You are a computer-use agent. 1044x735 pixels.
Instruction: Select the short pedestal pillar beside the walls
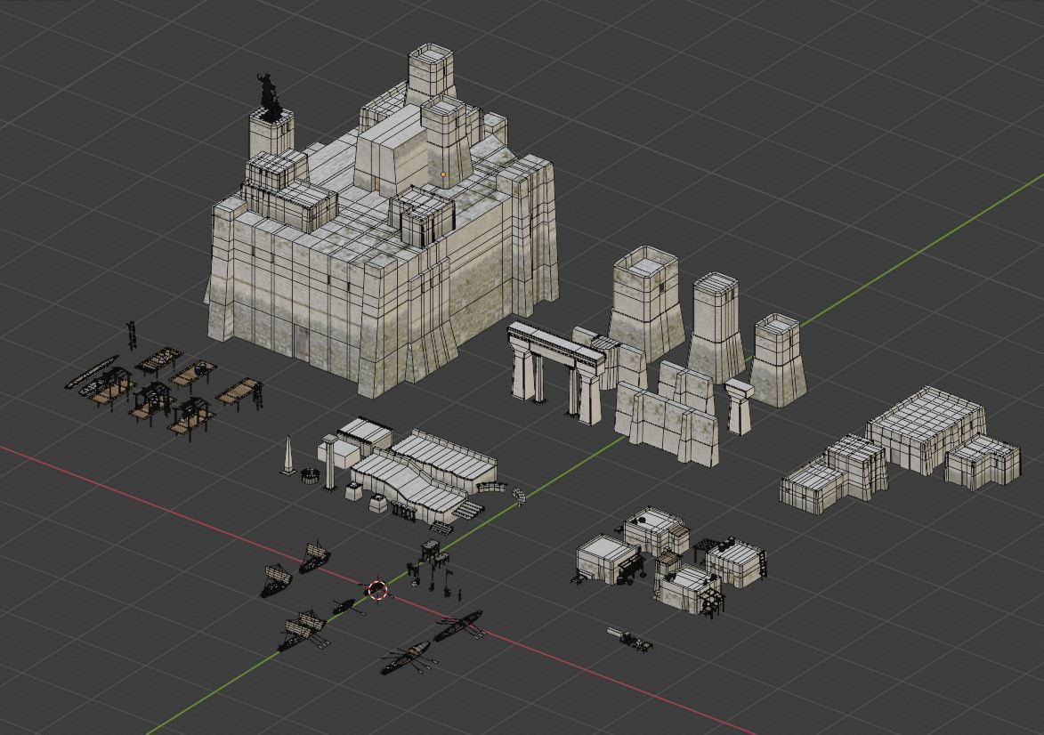739,406
